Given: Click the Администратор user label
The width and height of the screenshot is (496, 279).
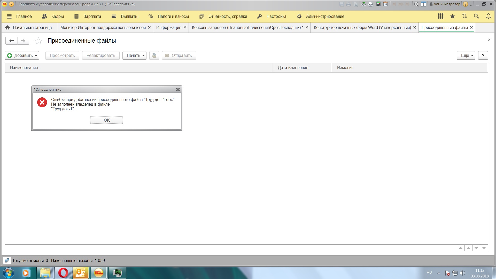Looking at the screenshot, I should click(x=445, y=4).
